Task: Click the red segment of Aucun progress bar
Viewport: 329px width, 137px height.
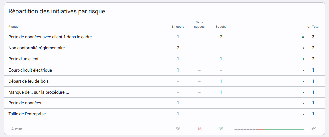Action: coord(261,129)
